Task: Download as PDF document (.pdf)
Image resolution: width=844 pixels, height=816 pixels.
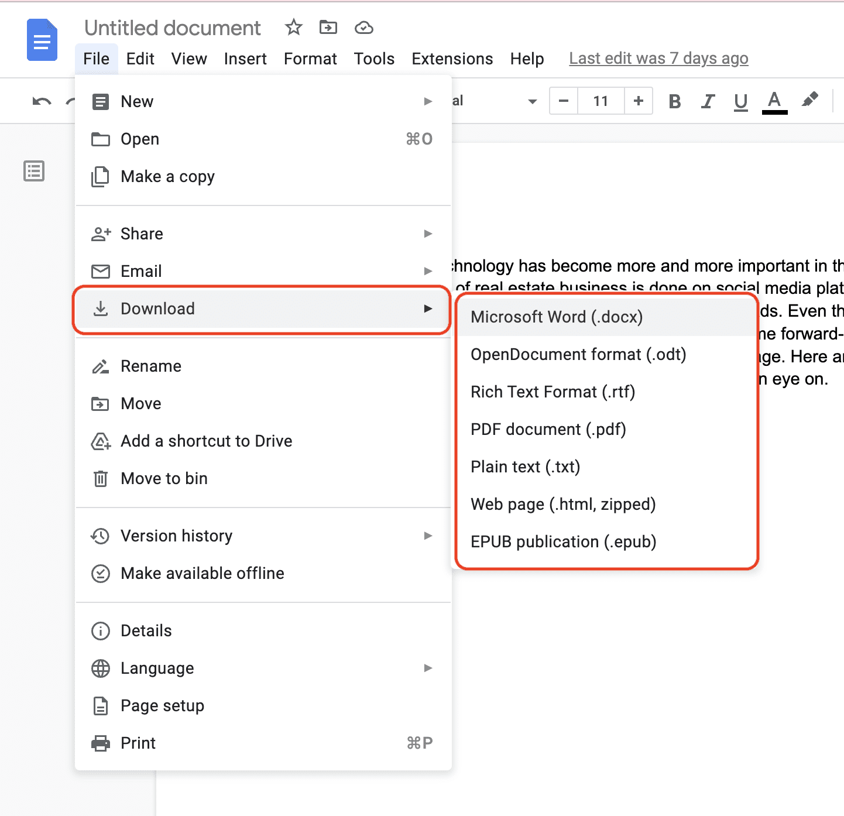Action: click(x=548, y=429)
